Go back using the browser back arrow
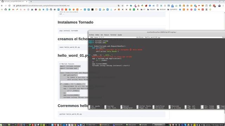225x126 pixels. pyautogui.click(x=2, y=6)
